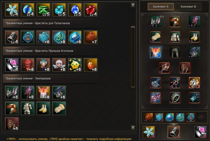Click the empty talisman slot
Screen dimensions: 210x141
pos(201,117)
